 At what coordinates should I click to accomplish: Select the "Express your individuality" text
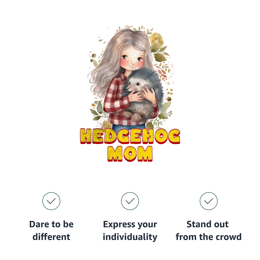pos(130,231)
